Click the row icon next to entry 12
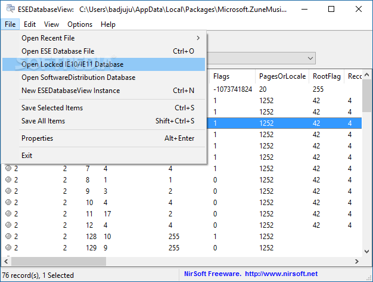 click(x=8, y=225)
